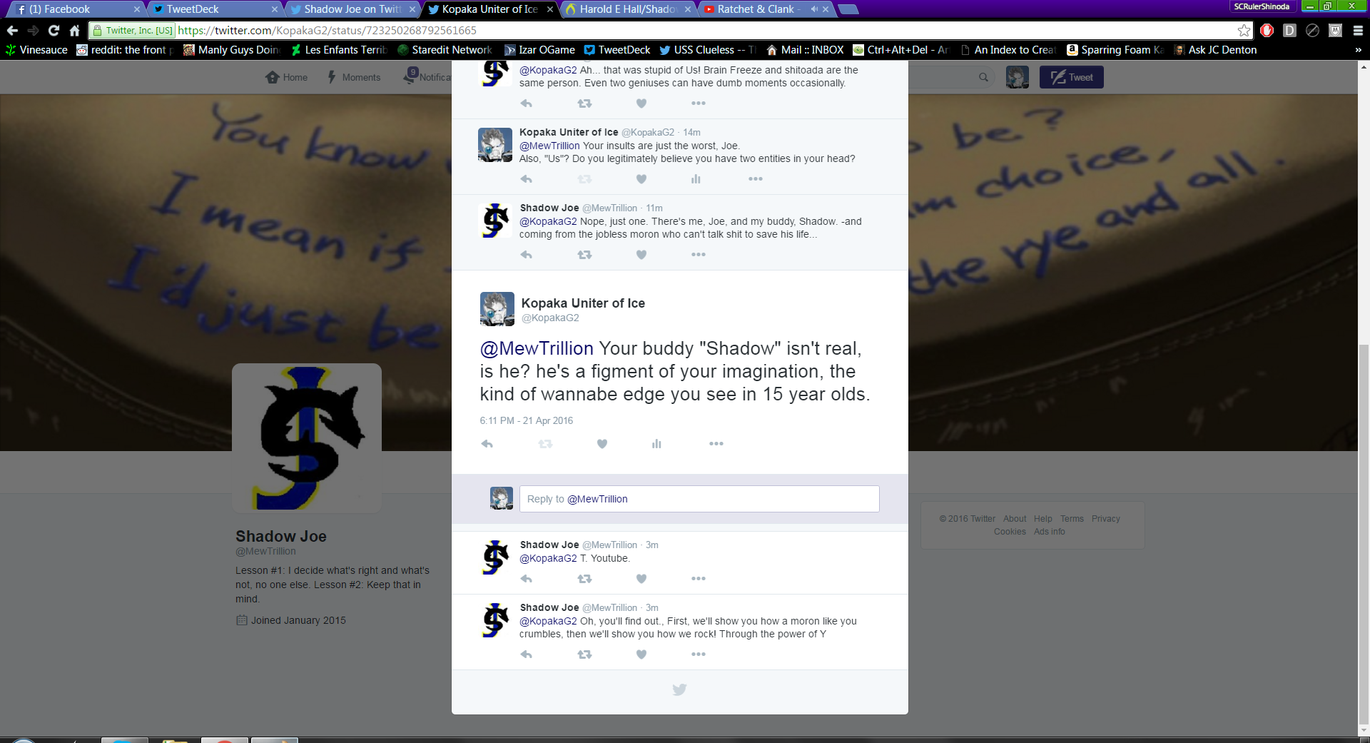Switch to the TweetDeck browser tab
This screenshot has height=743, width=1370.
point(214,9)
